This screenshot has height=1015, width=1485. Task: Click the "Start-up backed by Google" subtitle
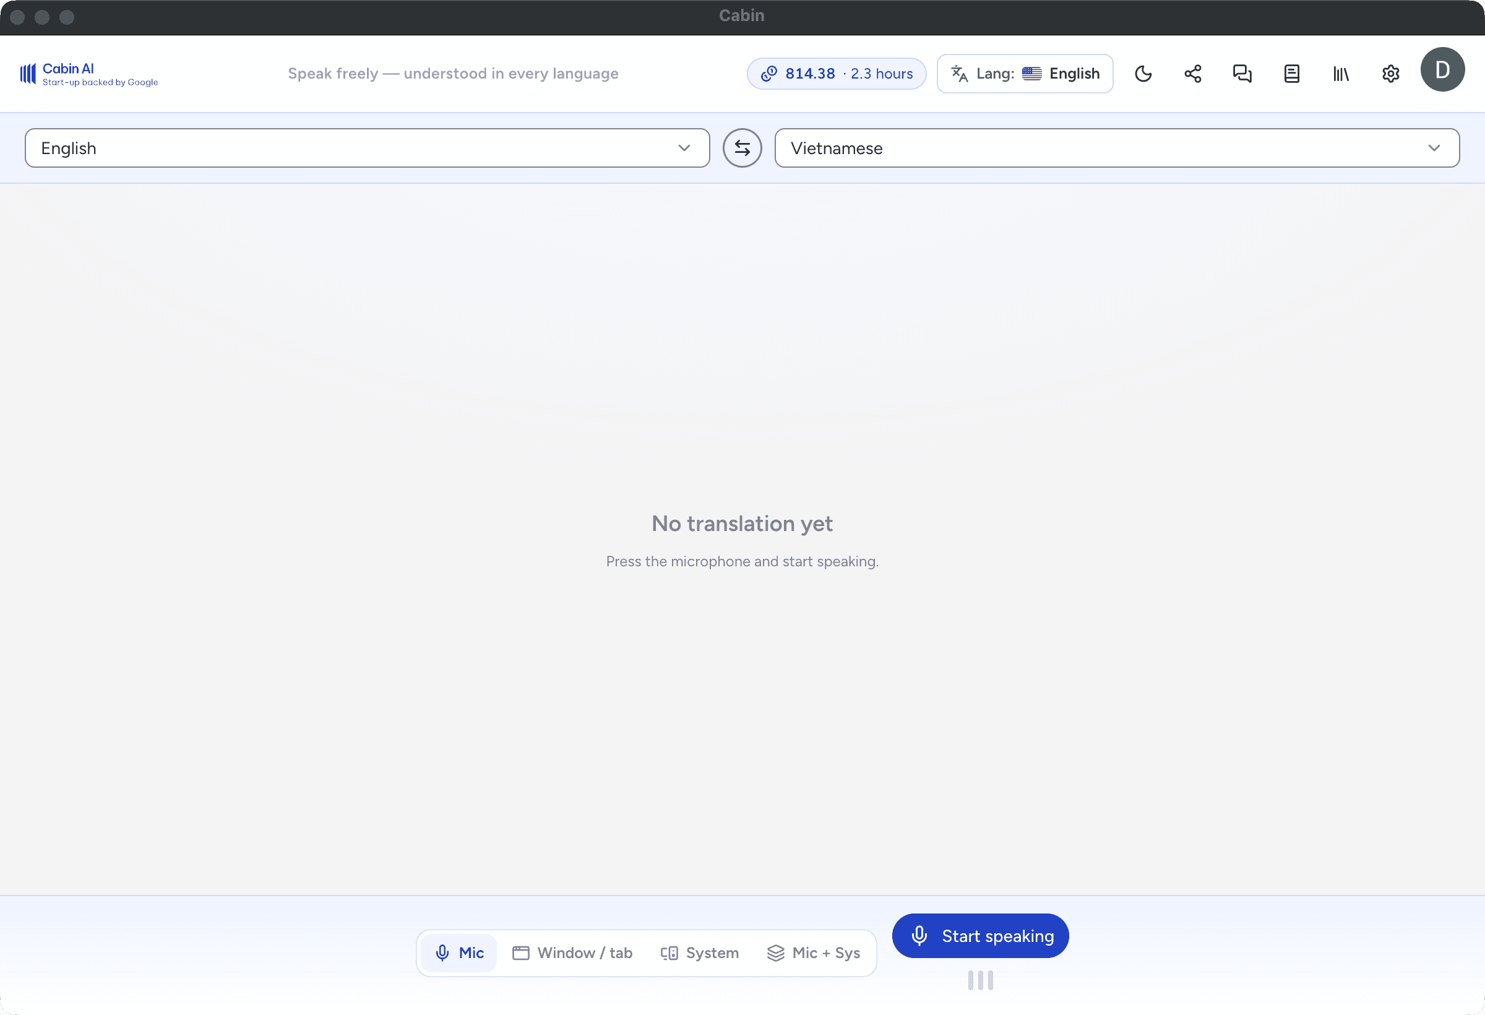coord(100,82)
